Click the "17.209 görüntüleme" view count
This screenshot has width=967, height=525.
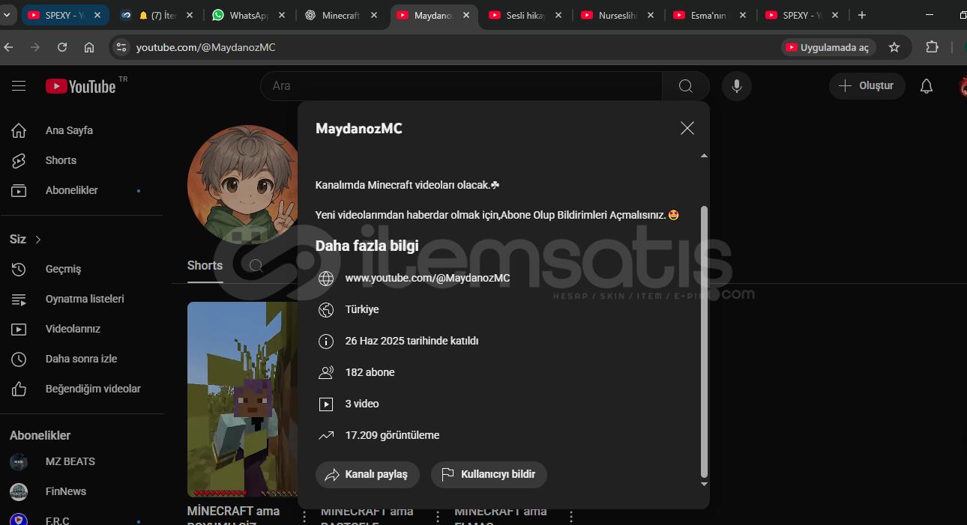[x=392, y=435]
